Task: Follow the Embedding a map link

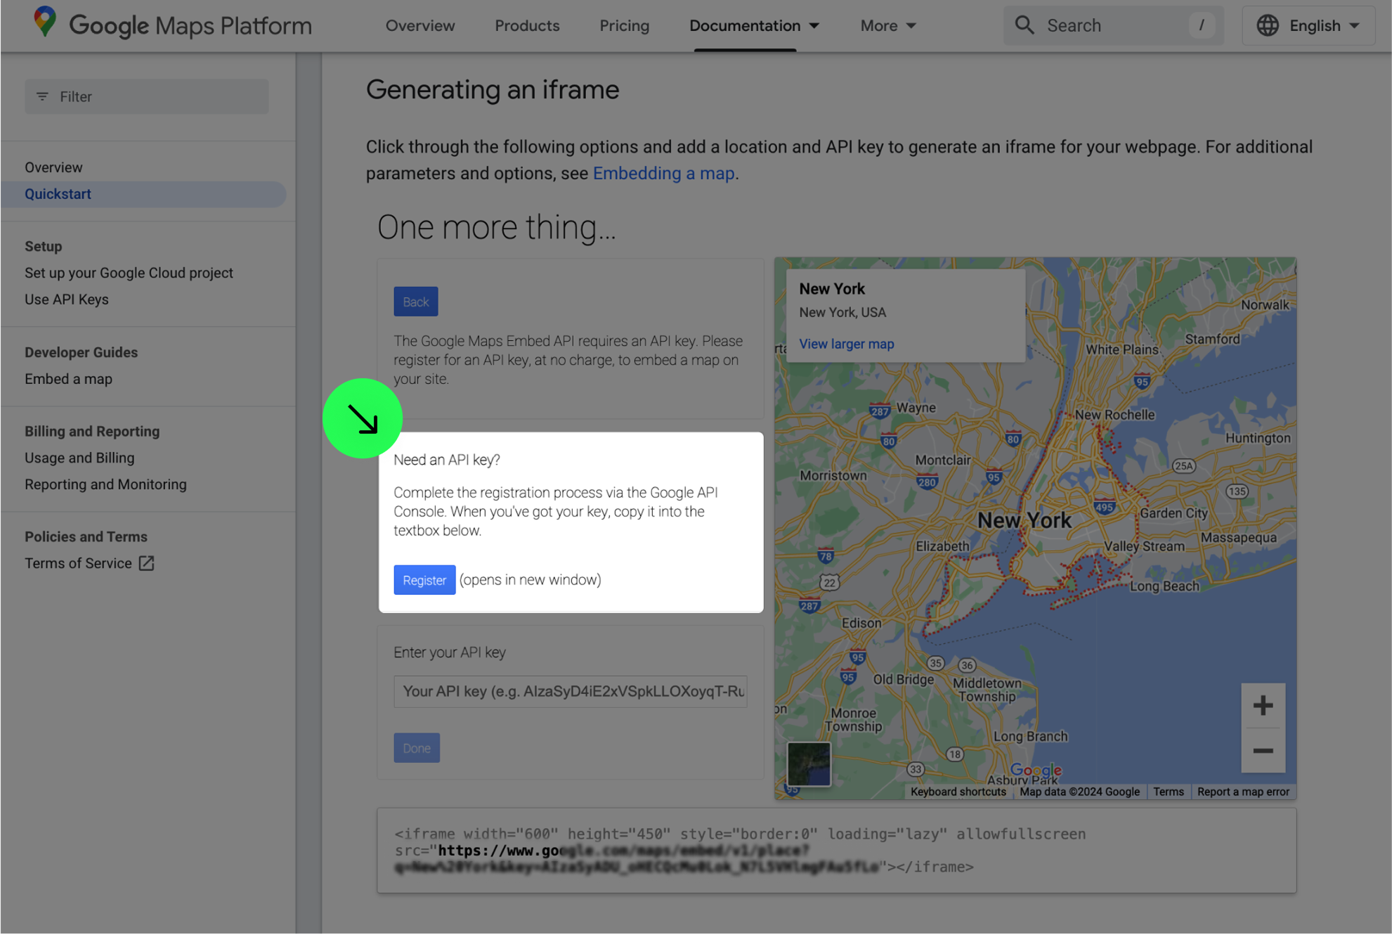Action: coord(663,173)
